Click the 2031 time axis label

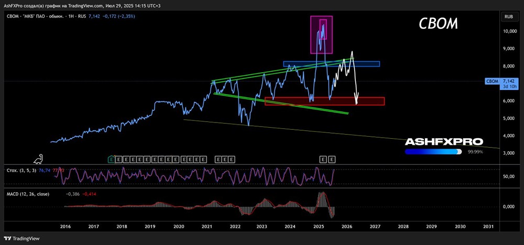tap(488, 226)
